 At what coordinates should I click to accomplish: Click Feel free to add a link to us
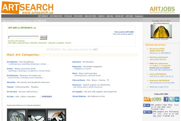click(x=161, y=76)
